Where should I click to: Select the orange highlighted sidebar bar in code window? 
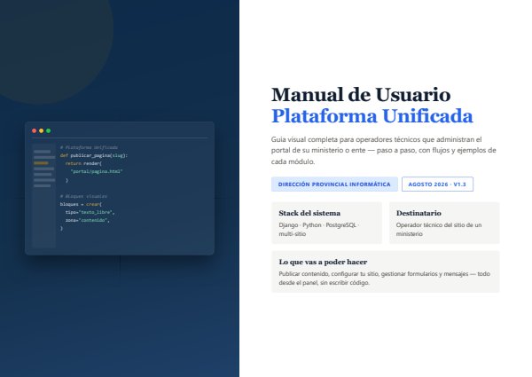pos(41,163)
